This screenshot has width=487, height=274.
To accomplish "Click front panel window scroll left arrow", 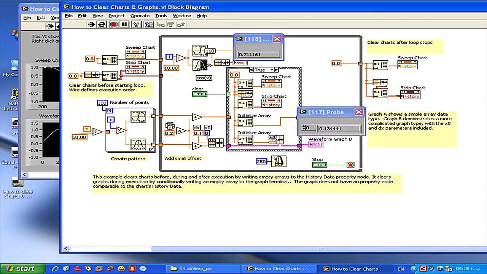I will click(x=25, y=175).
